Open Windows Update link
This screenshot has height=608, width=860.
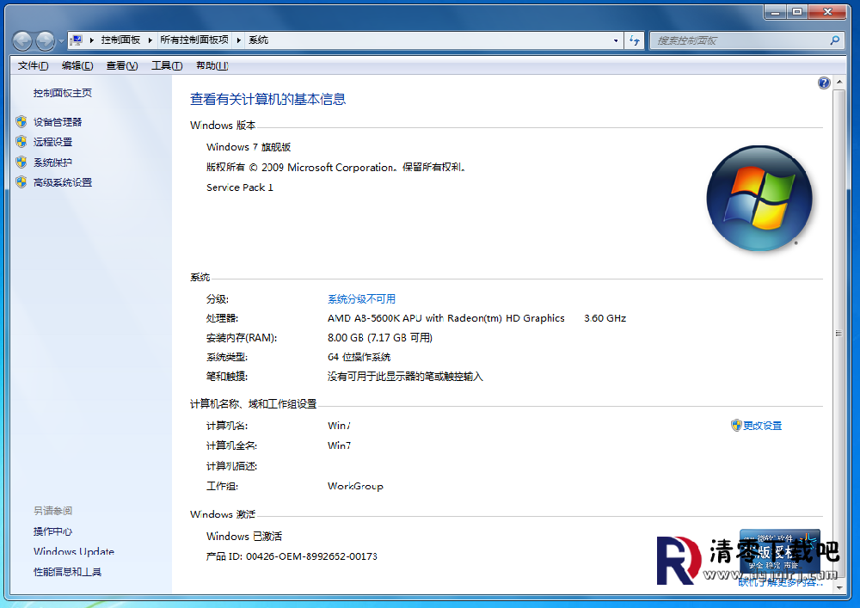point(74,551)
